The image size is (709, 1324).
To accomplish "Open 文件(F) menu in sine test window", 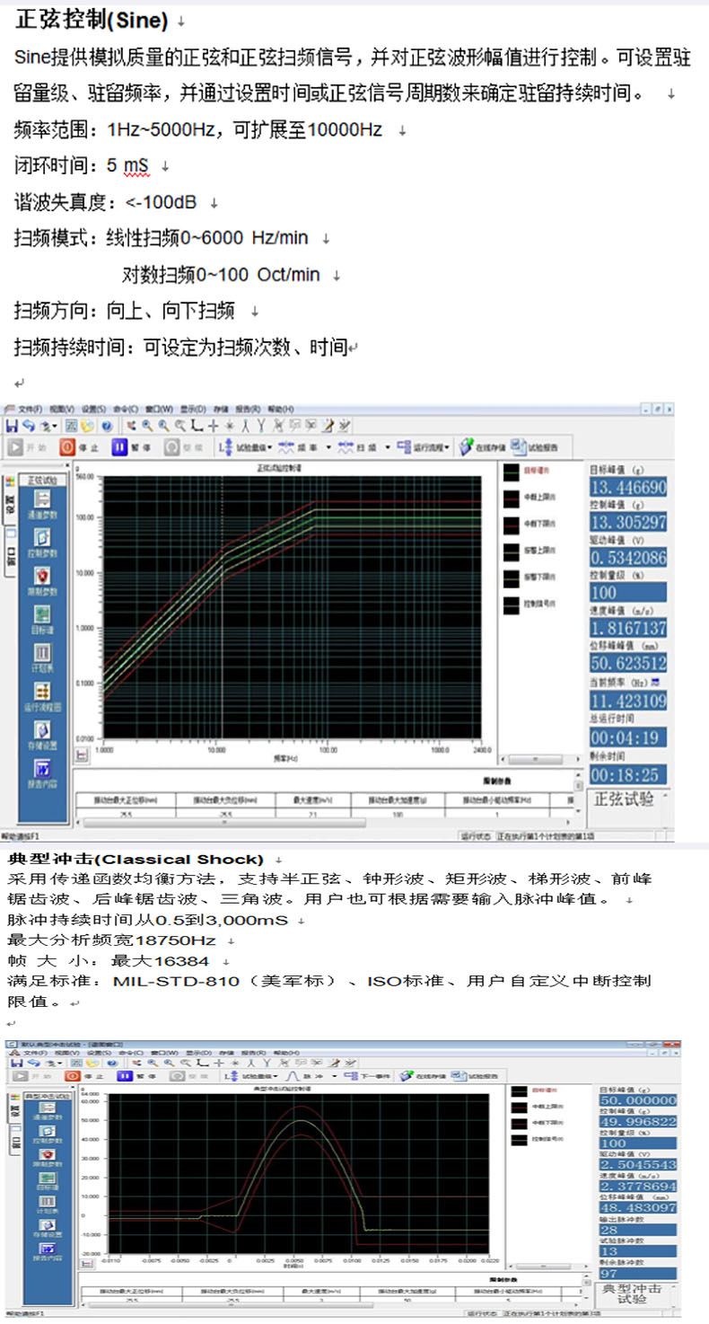I will (31, 409).
